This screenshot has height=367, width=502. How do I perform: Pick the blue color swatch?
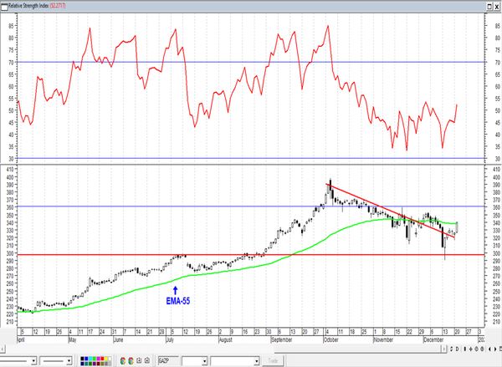tap(86, 359)
